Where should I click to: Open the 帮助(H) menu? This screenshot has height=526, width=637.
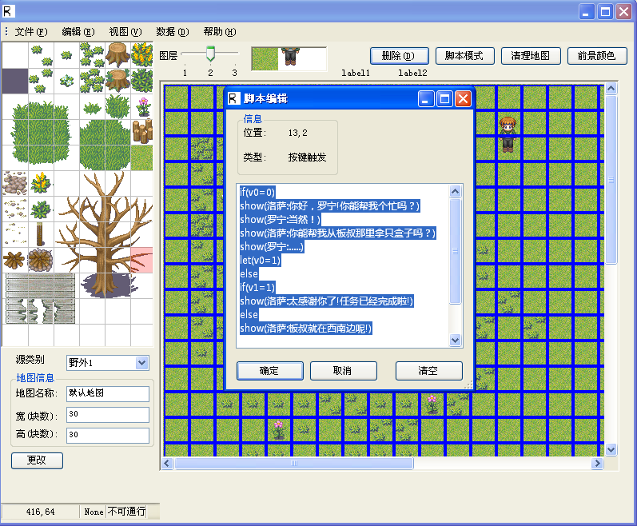[219, 32]
